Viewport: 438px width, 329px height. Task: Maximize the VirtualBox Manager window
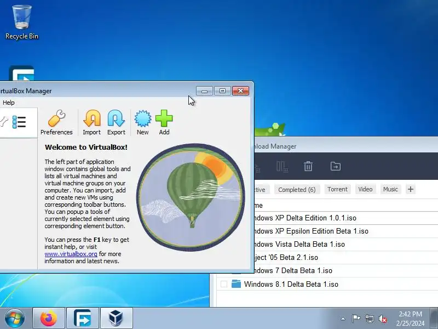click(x=222, y=91)
